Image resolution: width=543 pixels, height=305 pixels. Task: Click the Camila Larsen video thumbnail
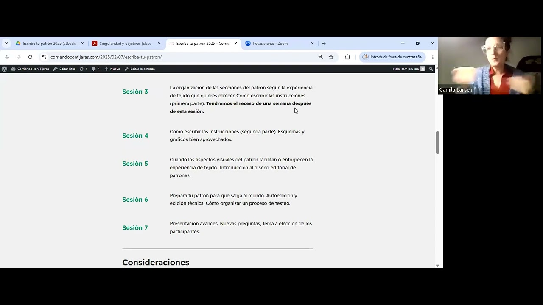[x=490, y=66]
